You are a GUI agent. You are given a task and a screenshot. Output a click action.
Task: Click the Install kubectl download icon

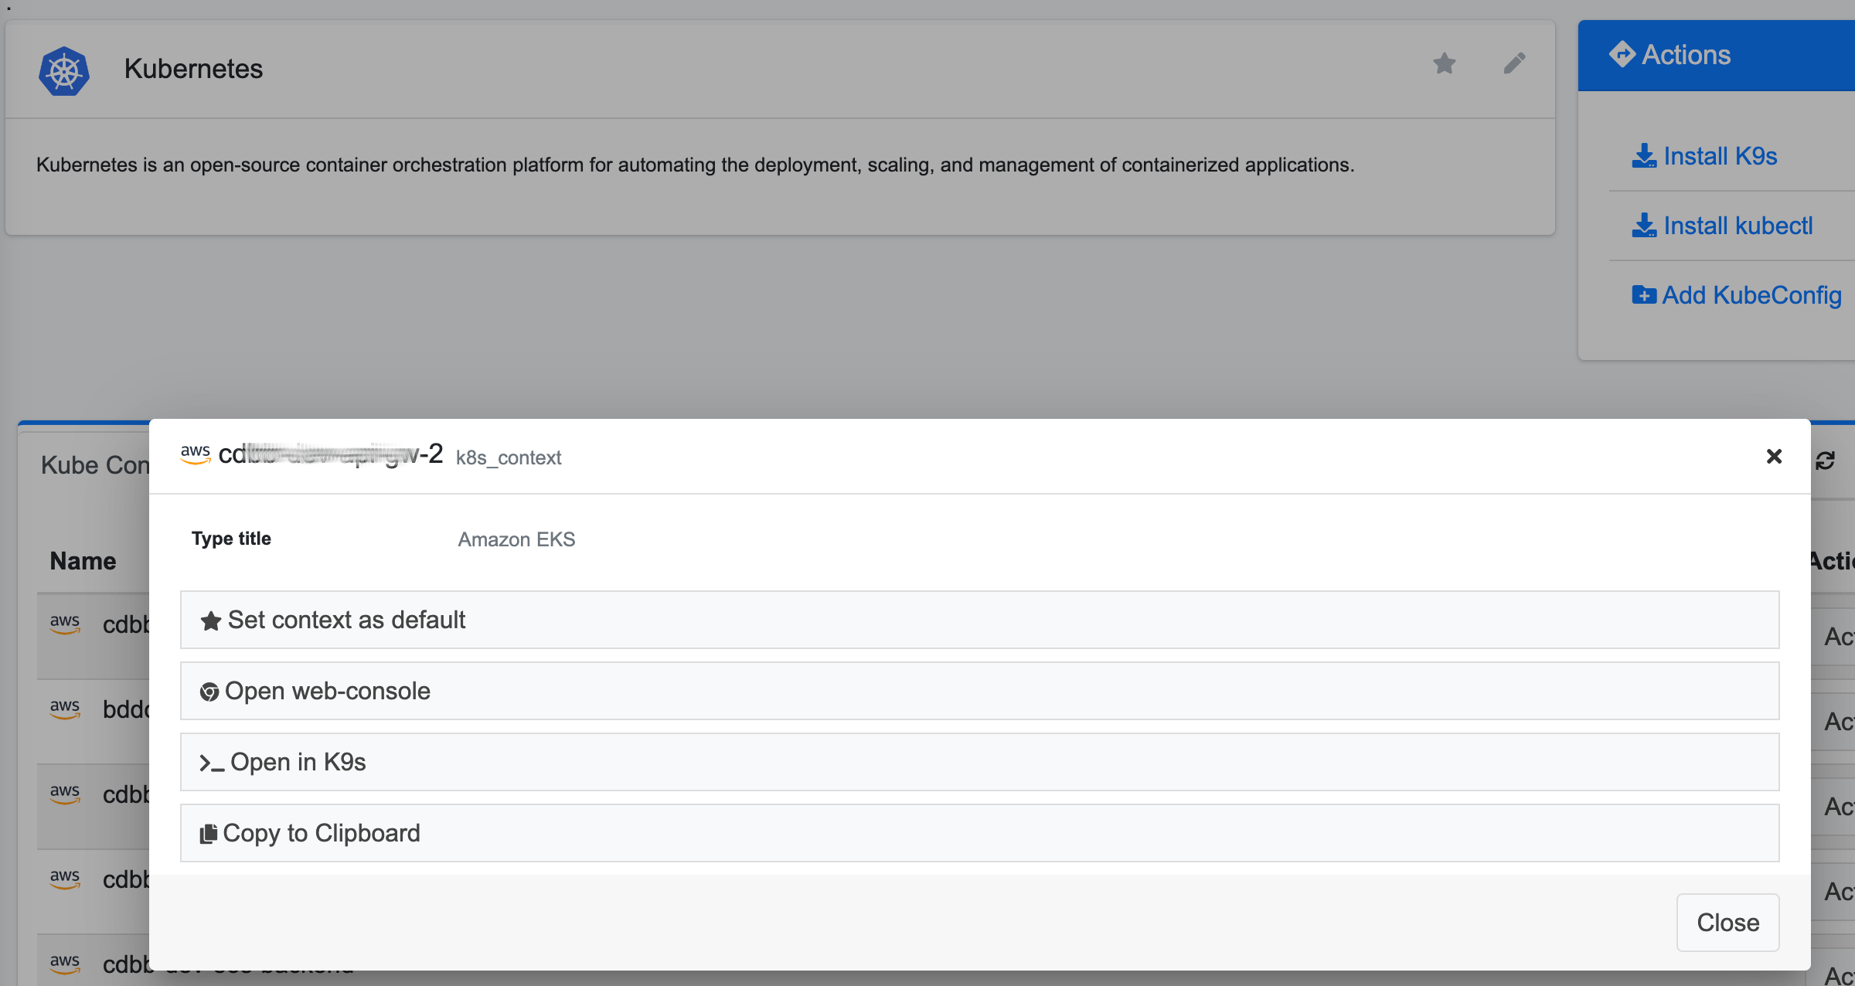(1643, 226)
